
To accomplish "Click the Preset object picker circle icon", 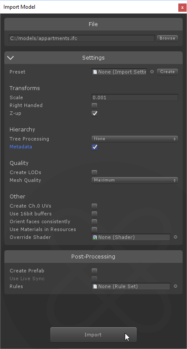I will (x=152, y=72).
